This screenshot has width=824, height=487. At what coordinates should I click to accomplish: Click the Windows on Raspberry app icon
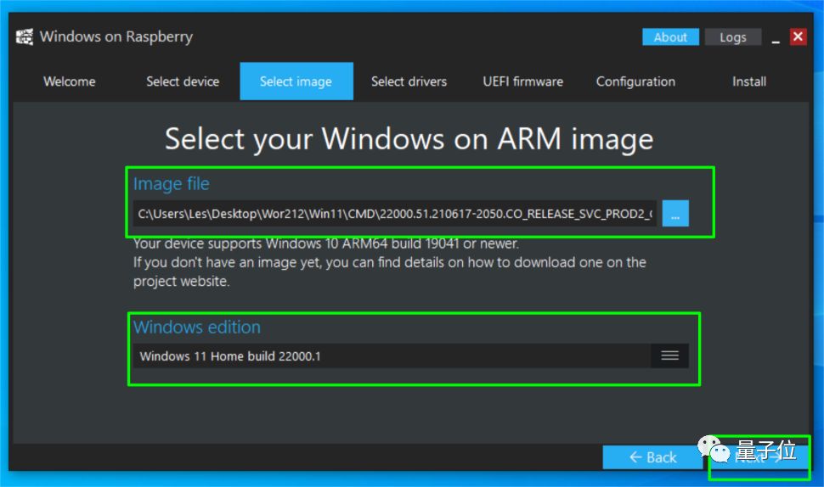pos(25,37)
